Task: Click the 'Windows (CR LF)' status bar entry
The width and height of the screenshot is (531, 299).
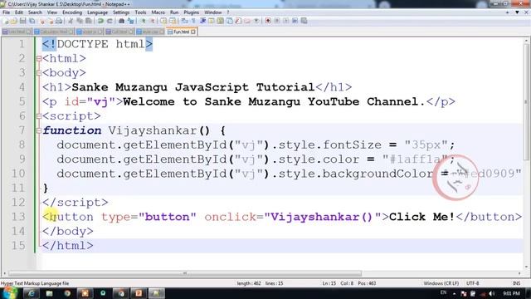Action: pos(441,283)
